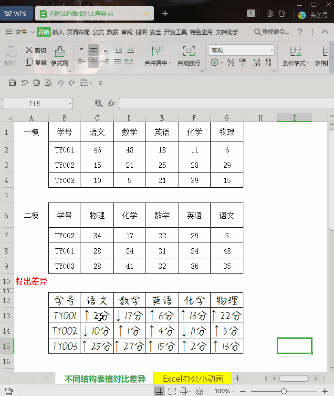Apply distributed alignment
Screen dimensions: 334x396
pos(129,62)
